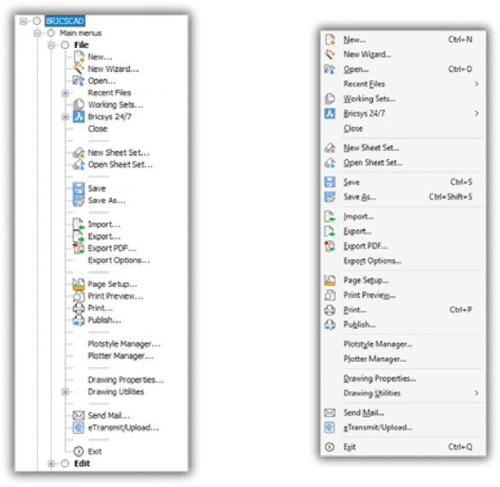This screenshot has width=500, height=487.
Task: Click the Page Setup icon in the tree
Action: [79, 284]
